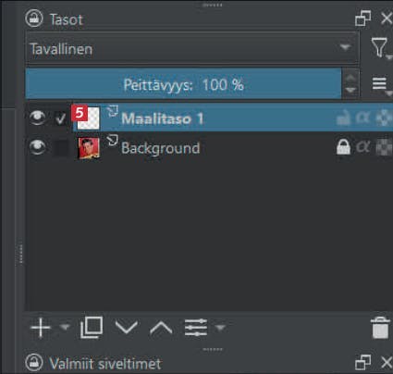The width and height of the screenshot is (393, 374).
Task: Expand the arrow next to add layer
Action: point(65,327)
